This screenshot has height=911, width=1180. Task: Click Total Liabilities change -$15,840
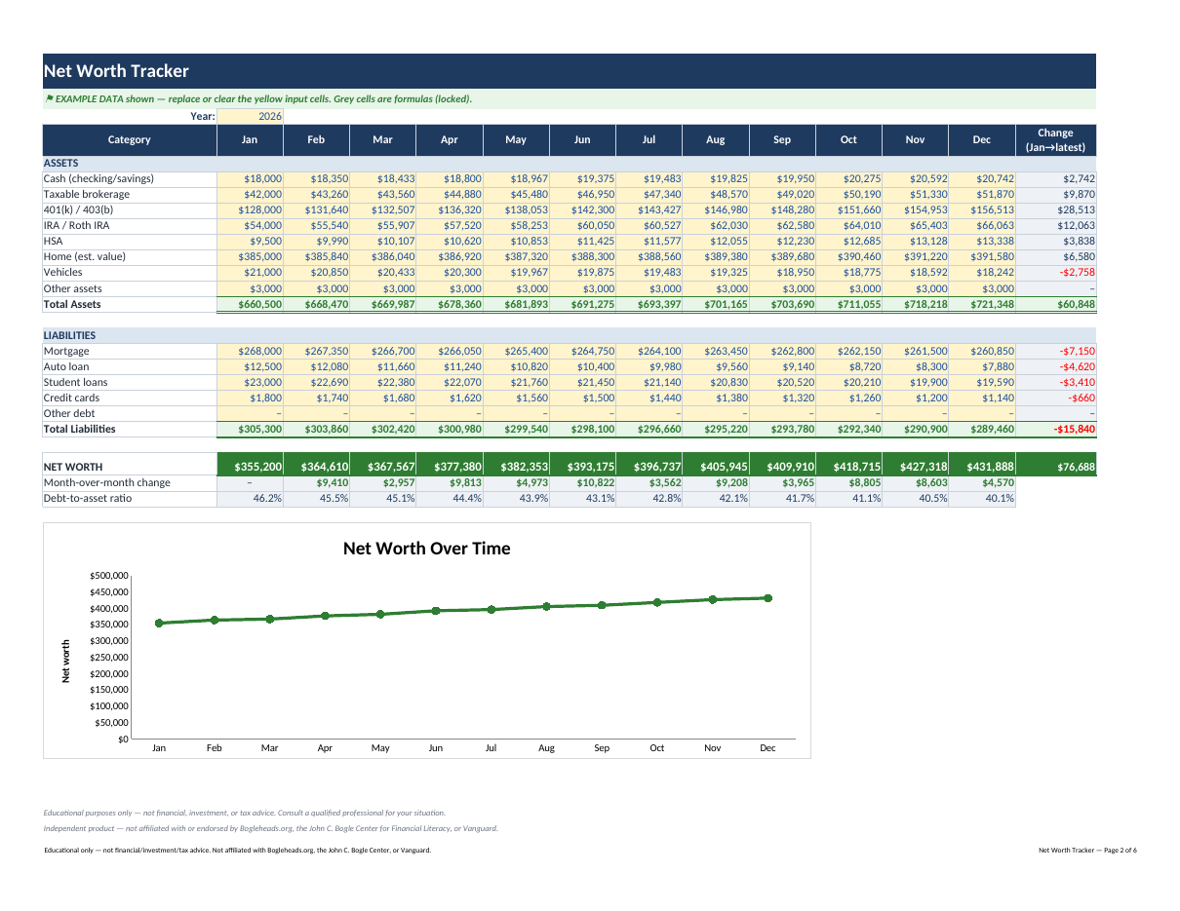tap(1055, 429)
